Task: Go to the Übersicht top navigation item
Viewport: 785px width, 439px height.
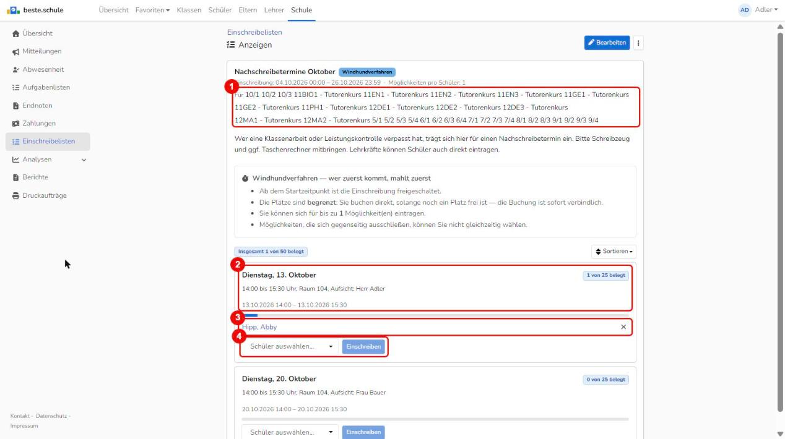Action: pyautogui.click(x=114, y=10)
